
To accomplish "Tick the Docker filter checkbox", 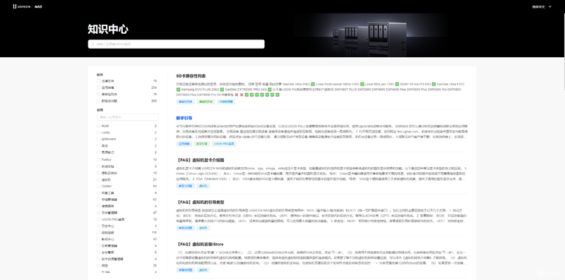I will 98,186.
